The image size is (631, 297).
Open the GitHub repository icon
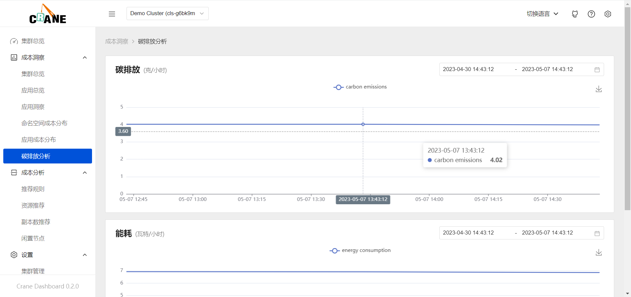[575, 14]
